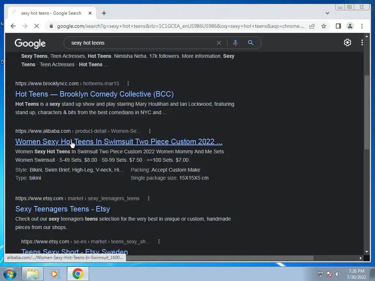This screenshot has height=281, width=375.
Task: Open Google quick settings gear
Action: 347,42
